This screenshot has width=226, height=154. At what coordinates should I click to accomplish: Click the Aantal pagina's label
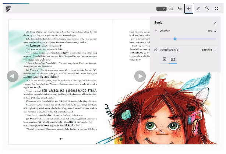point(169,50)
